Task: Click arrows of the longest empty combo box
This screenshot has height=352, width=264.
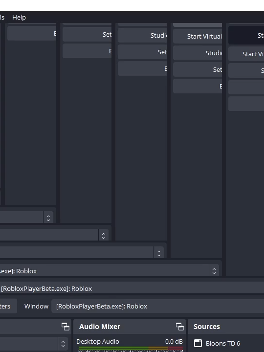Action: tap(159, 253)
